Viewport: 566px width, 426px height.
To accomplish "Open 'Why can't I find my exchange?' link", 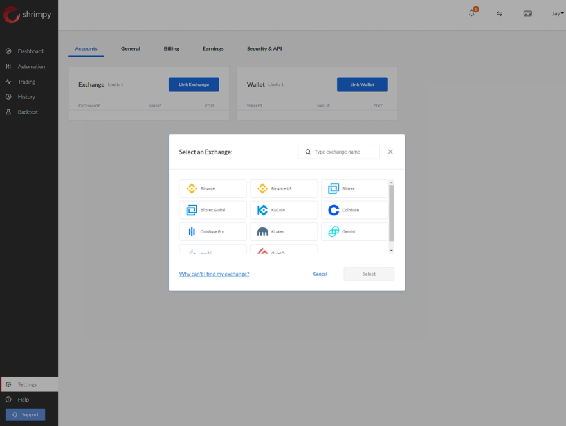I will pyautogui.click(x=214, y=274).
